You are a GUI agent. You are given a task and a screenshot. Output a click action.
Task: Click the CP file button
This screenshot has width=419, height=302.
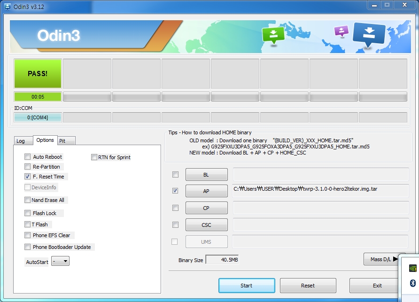point(207,208)
